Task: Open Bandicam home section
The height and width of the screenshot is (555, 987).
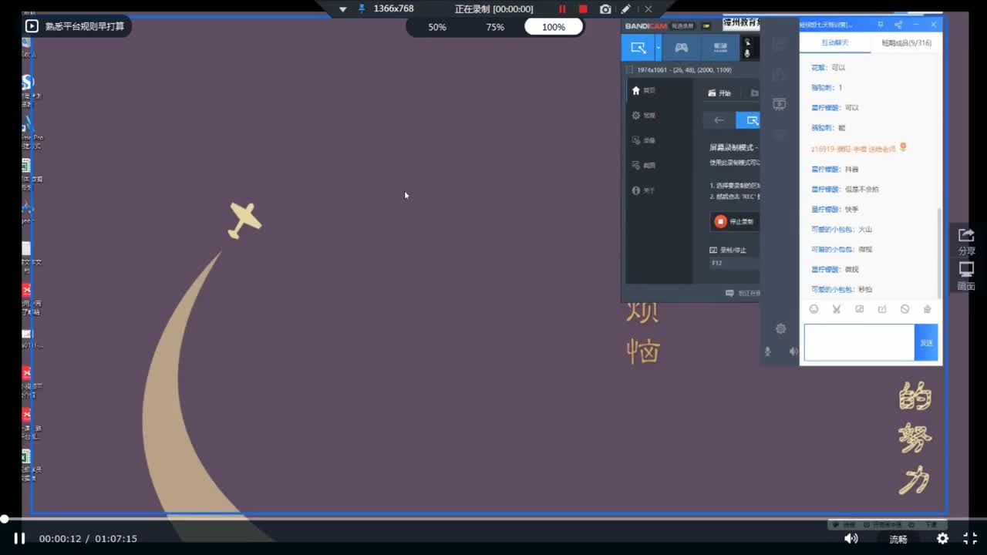Action: pos(644,90)
